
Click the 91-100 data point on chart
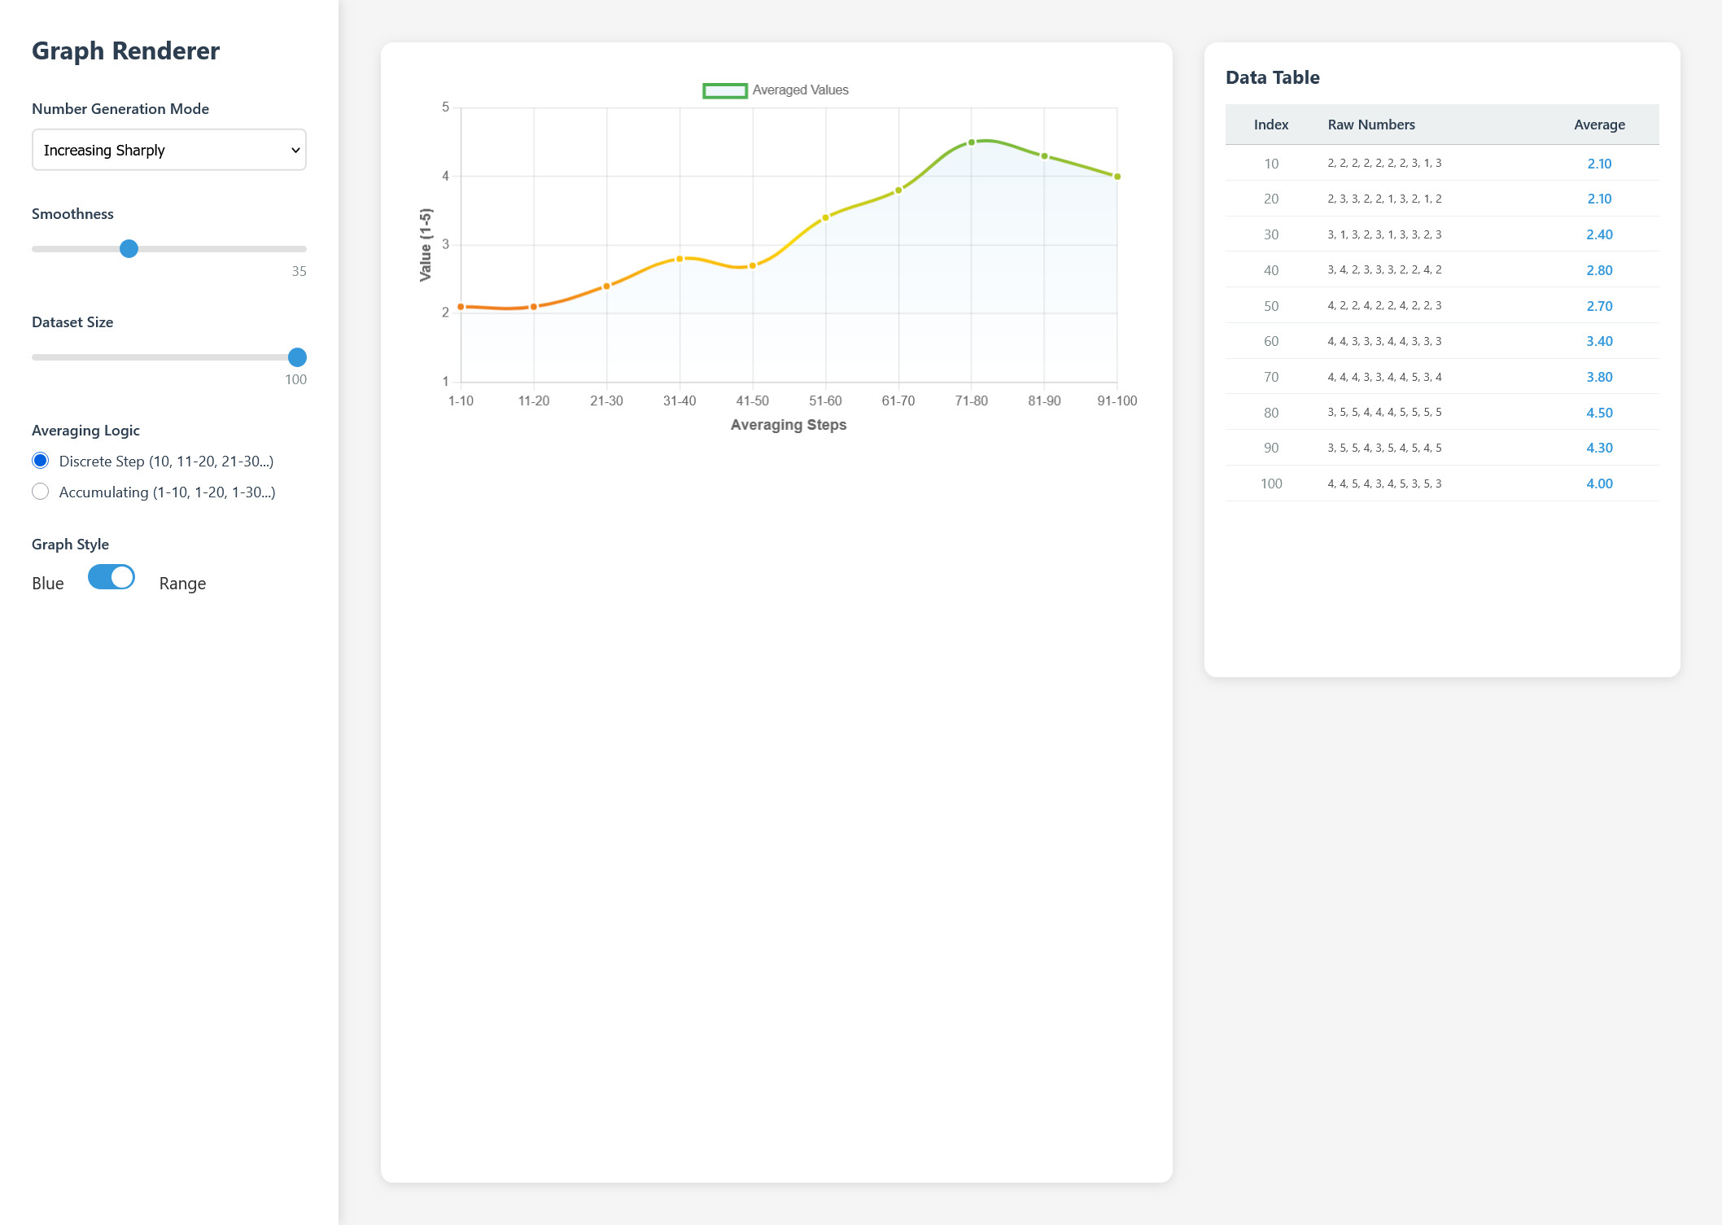point(1117,177)
